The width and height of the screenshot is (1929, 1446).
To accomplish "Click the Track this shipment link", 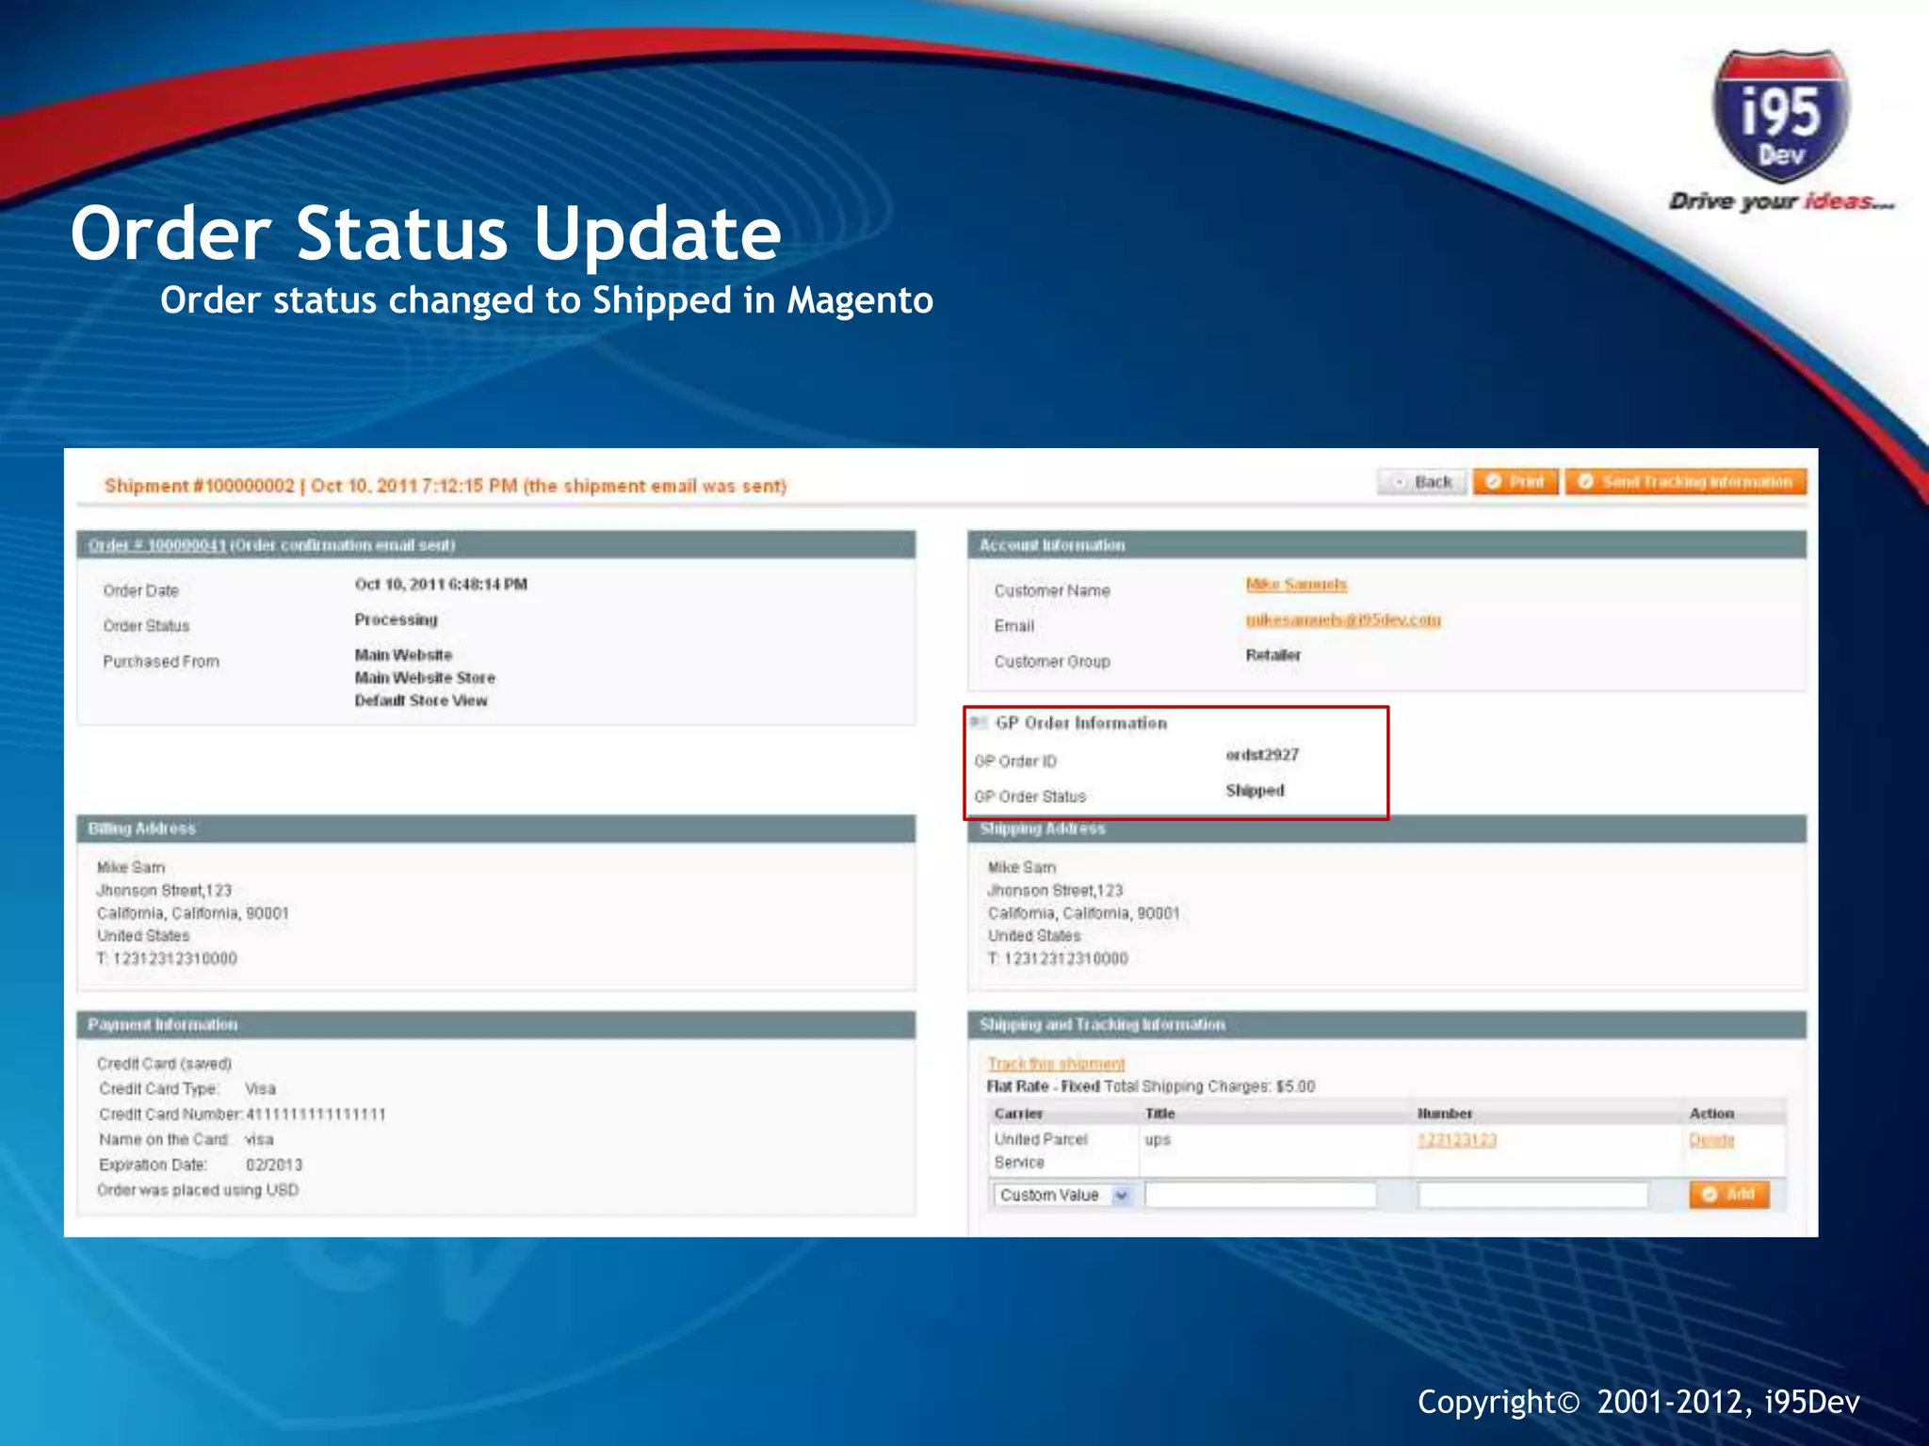I will point(1056,1064).
